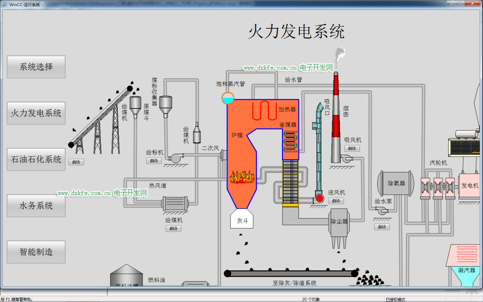
Task: Open the 系统选择 menu button
Action: pos(36,67)
